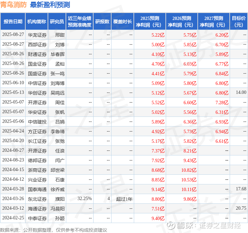Click the 研报数 column header
Image resolution: width=248 pixels, height=233 pixels.
[102, 22]
